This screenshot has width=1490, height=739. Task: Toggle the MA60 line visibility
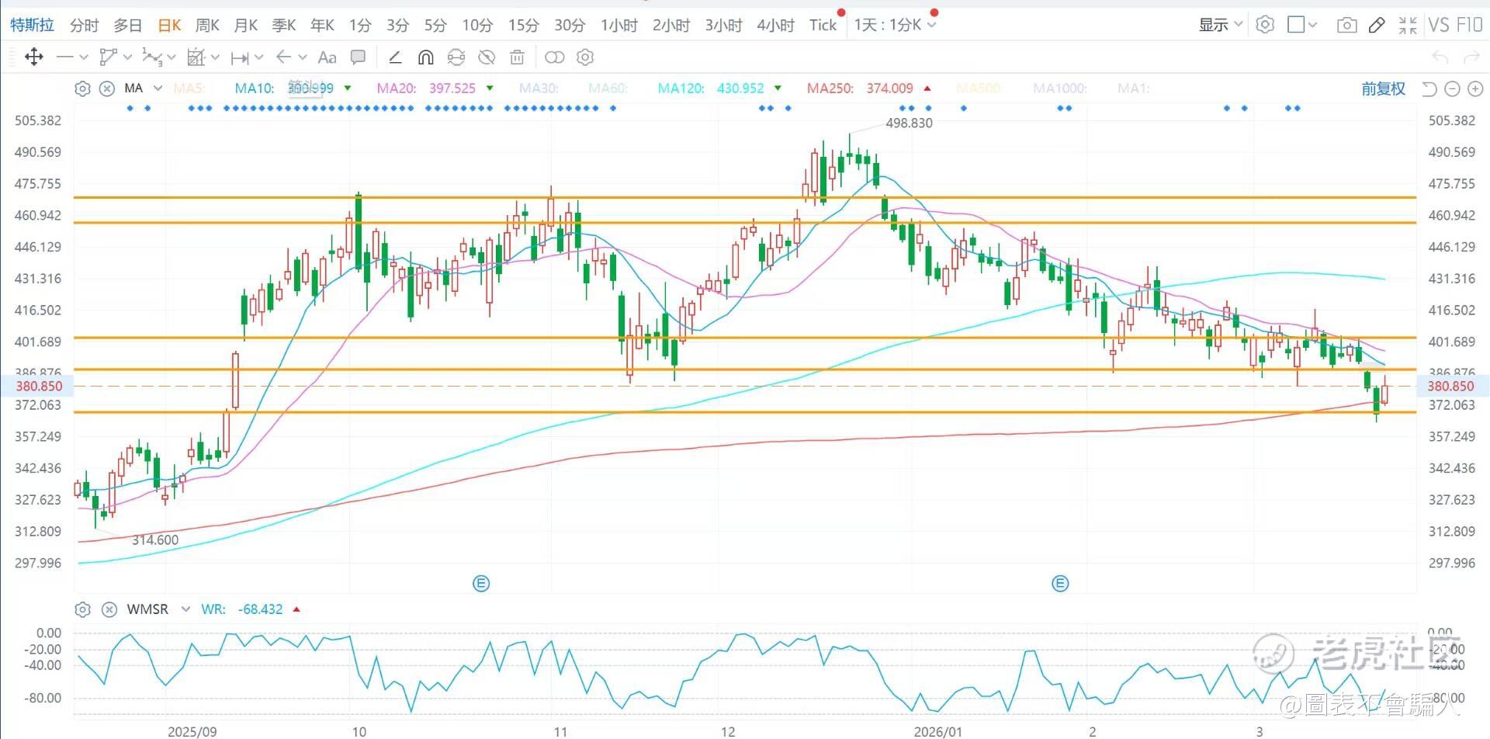click(608, 88)
